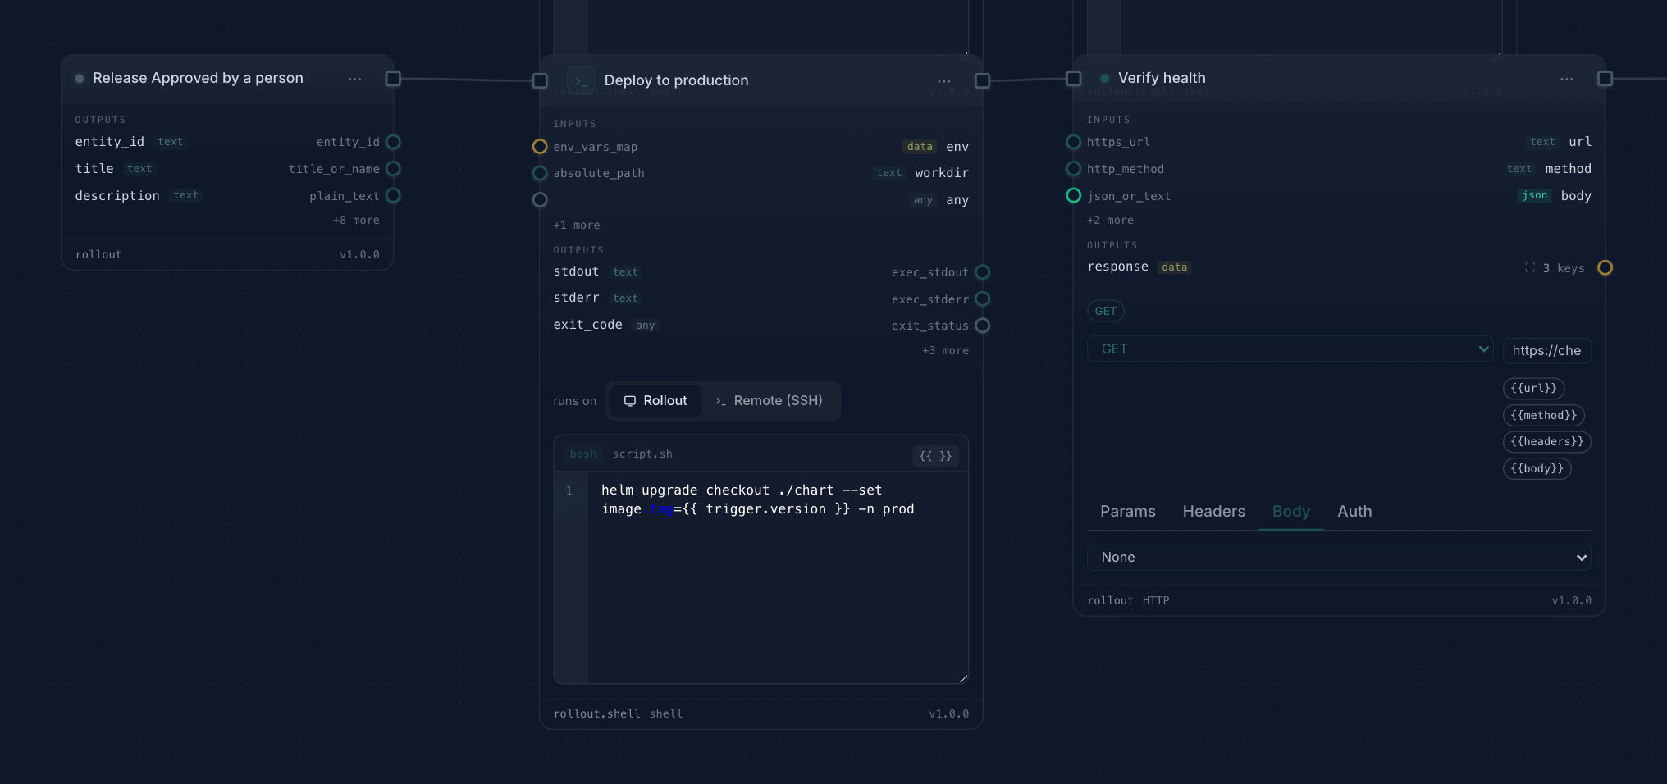
Task: Click the workdir input label
Action: point(942,173)
